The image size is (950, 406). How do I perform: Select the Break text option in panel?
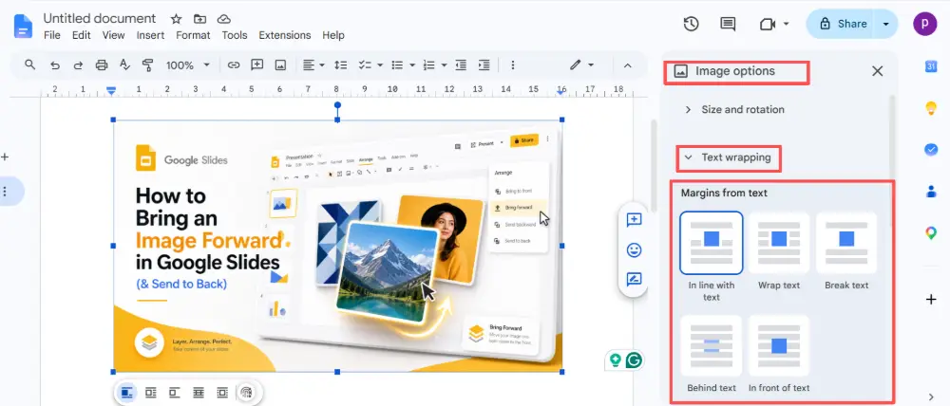click(x=846, y=243)
